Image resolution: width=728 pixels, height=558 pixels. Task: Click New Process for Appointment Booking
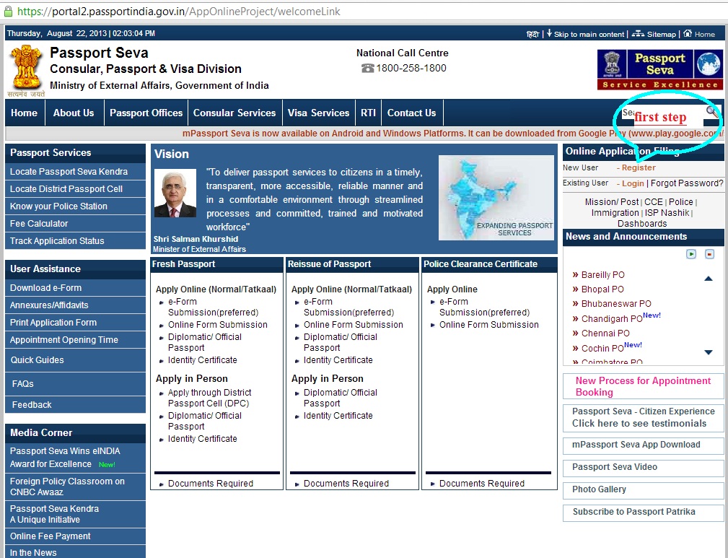643,387
